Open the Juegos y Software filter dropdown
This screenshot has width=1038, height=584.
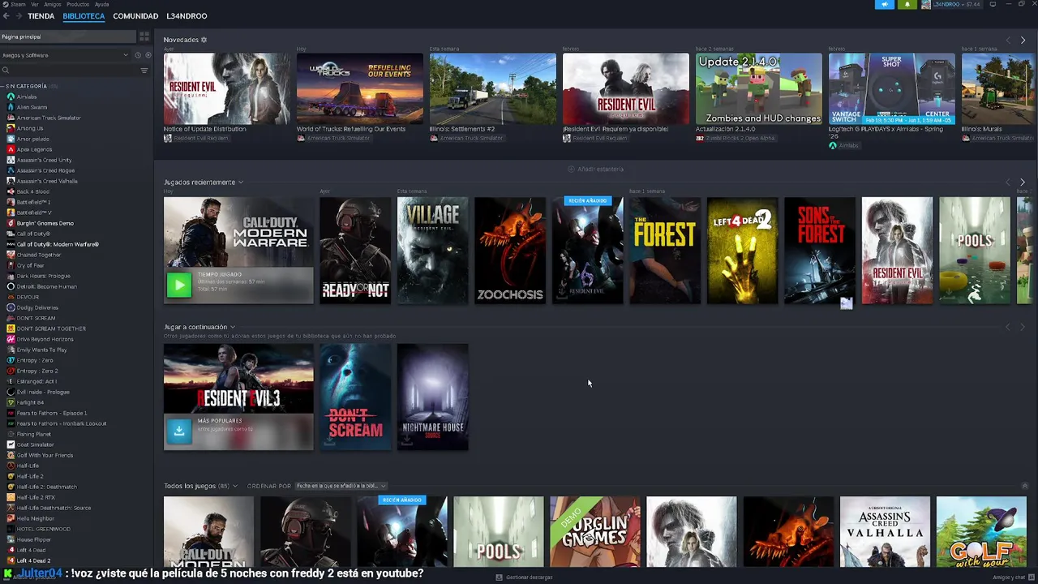[x=65, y=55]
